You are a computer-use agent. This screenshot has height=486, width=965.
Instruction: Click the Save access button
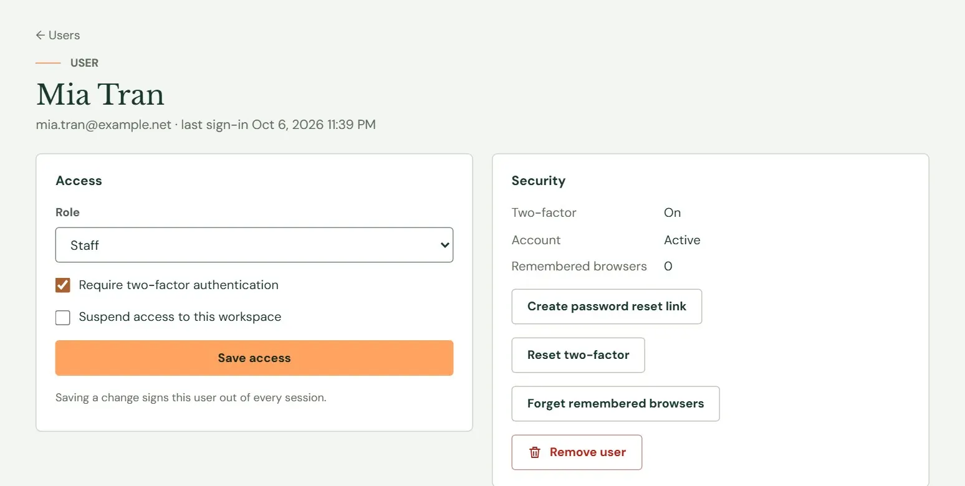tap(254, 358)
